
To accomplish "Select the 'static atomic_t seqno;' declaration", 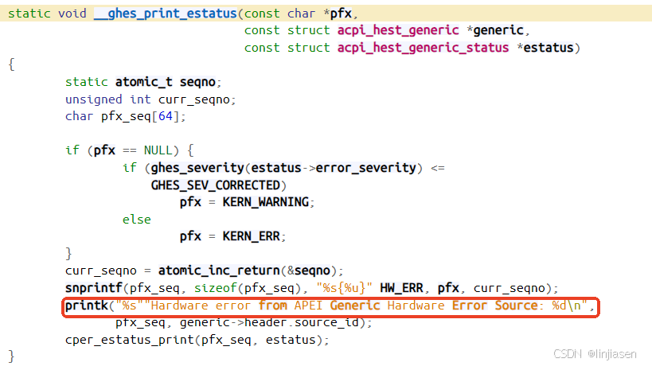I will 143,82.
